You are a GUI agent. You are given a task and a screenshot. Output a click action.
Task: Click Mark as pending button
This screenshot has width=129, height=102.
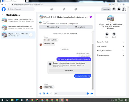click(x=53, y=27)
